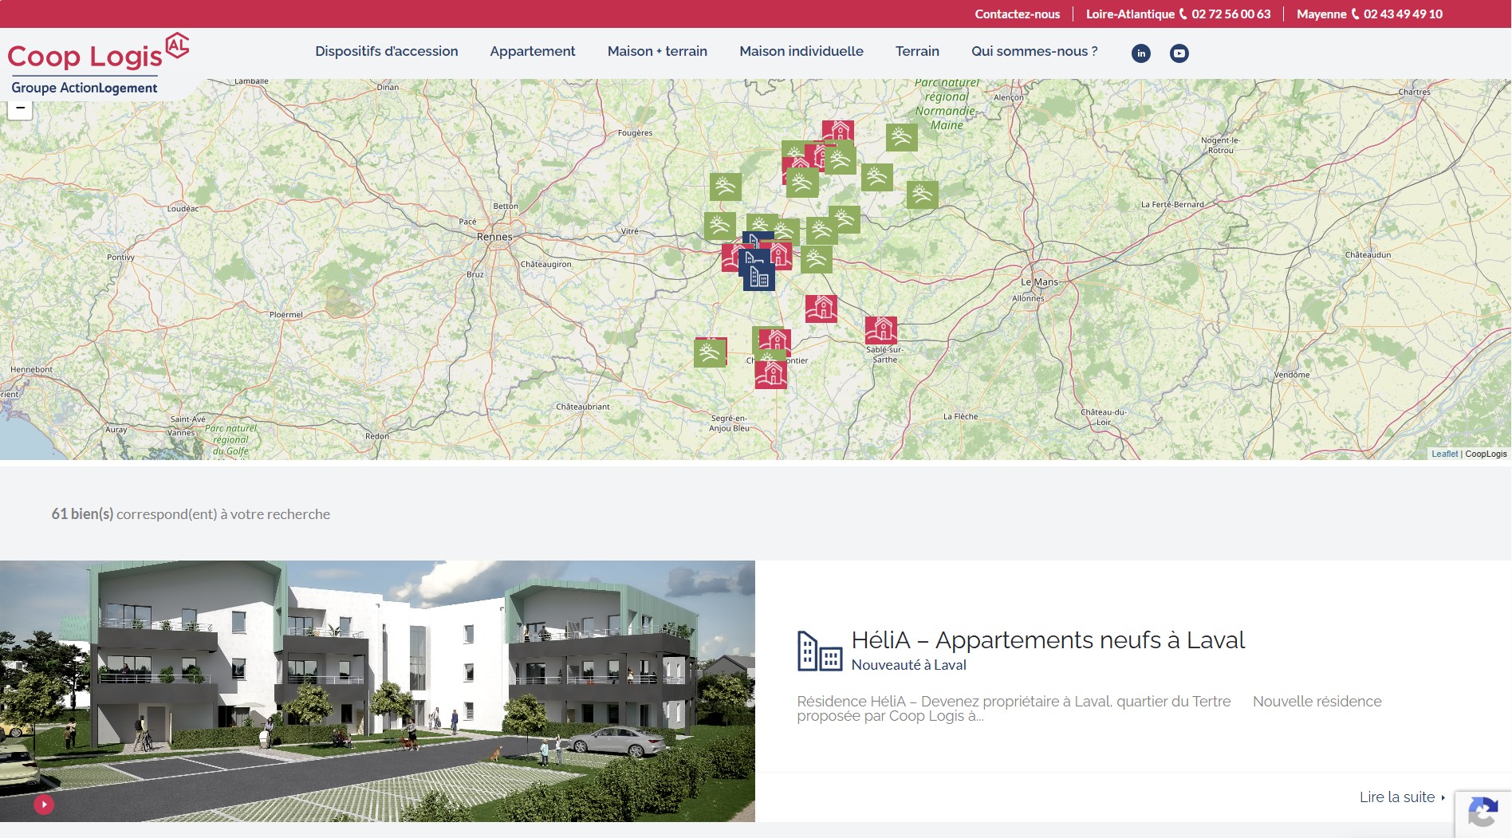Click the CoopLogis map attribution text
1512x838 pixels.
(x=1486, y=454)
